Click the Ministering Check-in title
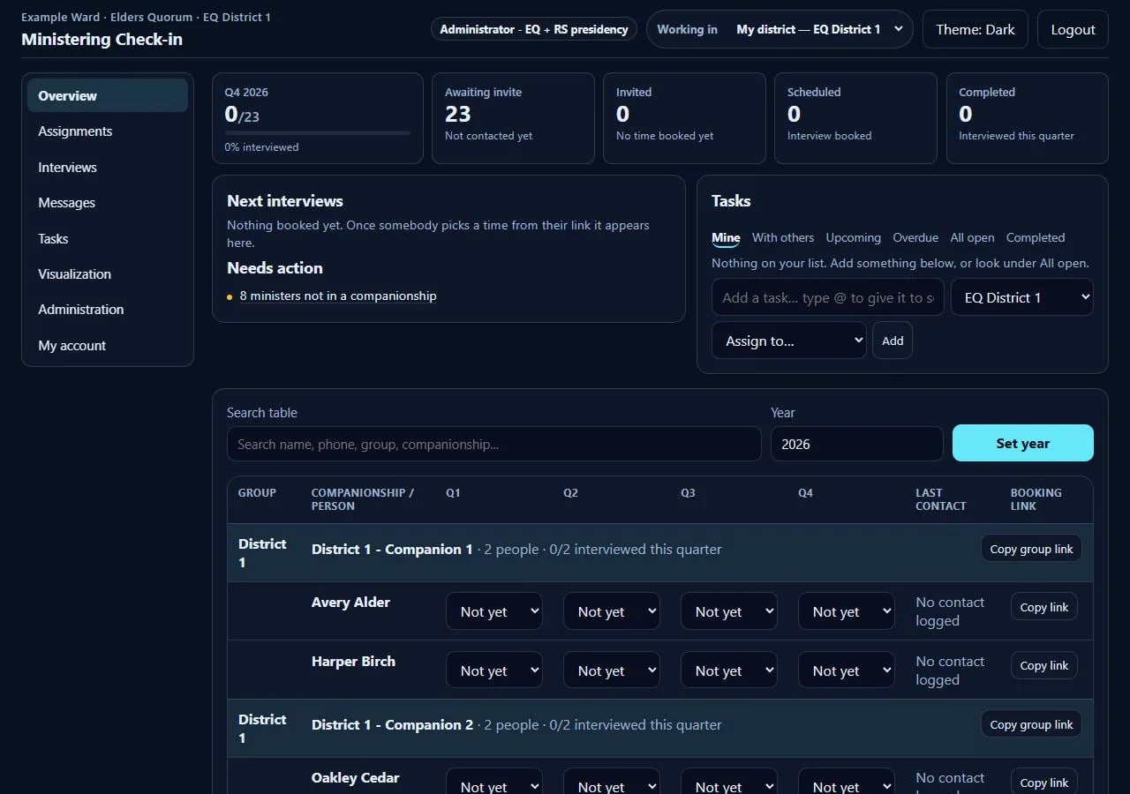1130x794 pixels. (102, 39)
